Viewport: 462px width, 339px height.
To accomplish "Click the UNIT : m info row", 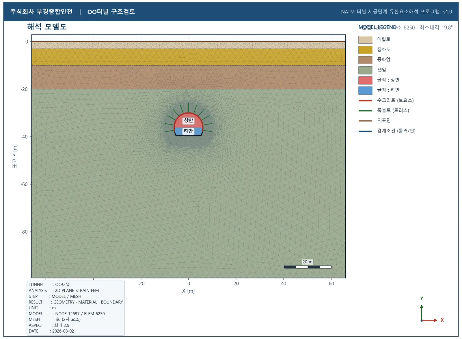I will [x=42, y=308].
